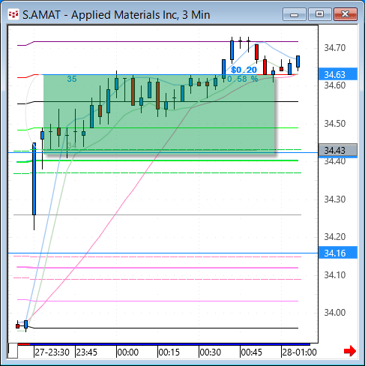The height and width of the screenshot is (366, 365).
Task: Click the 34.50 price axis label
Action: pos(335,124)
